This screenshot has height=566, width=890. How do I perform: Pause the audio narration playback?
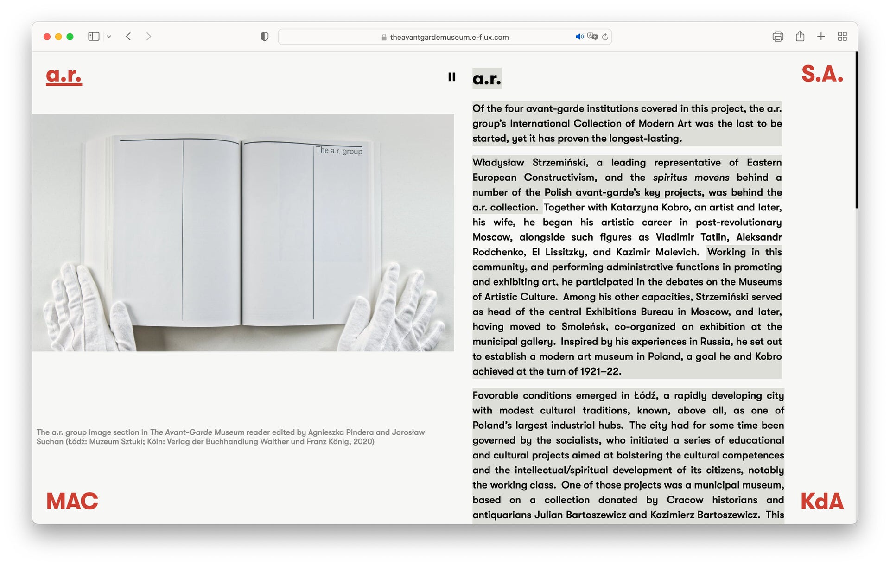451,77
